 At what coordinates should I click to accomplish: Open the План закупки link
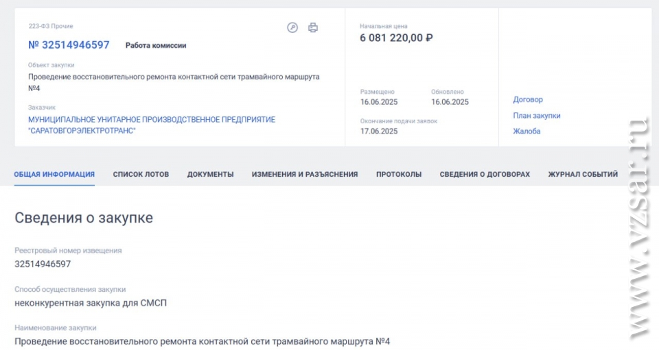click(537, 115)
